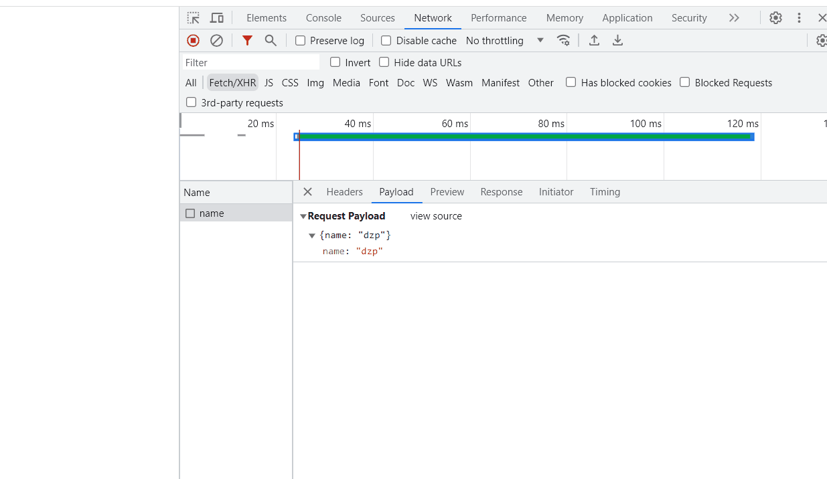This screenshot has width=827, height=479.
Task: Filter requests by All types
Action: [x=191, y=83]
